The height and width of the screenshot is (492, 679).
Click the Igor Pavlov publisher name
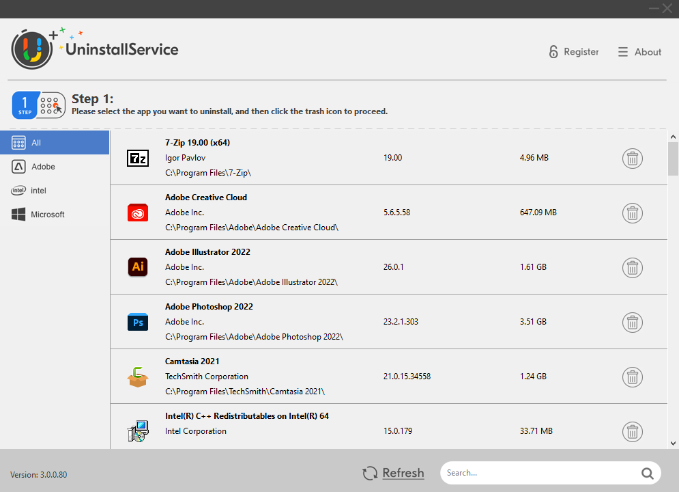click(186, 158)
